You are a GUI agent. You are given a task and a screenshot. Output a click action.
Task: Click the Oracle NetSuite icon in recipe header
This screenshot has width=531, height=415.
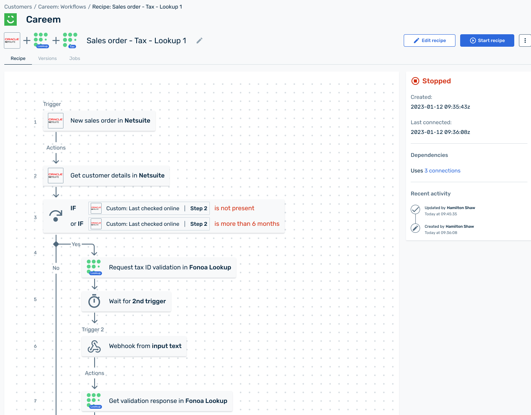(x=12, y=40)
